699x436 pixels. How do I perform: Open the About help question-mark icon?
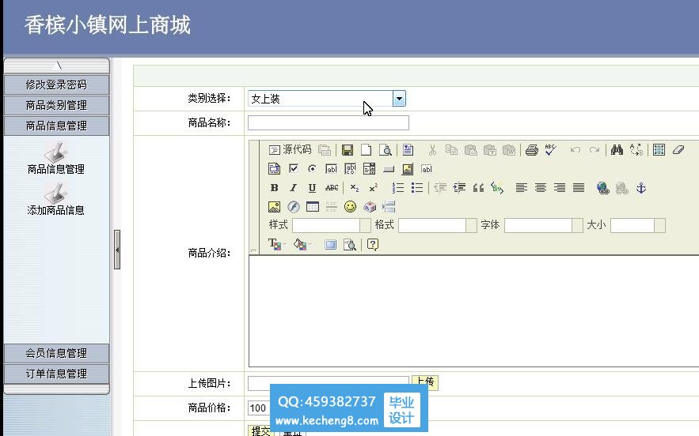[373, 245]
